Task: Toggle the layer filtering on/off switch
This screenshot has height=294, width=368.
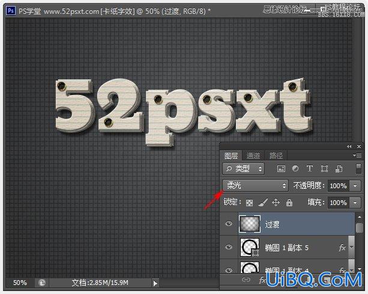Action: 358,168
